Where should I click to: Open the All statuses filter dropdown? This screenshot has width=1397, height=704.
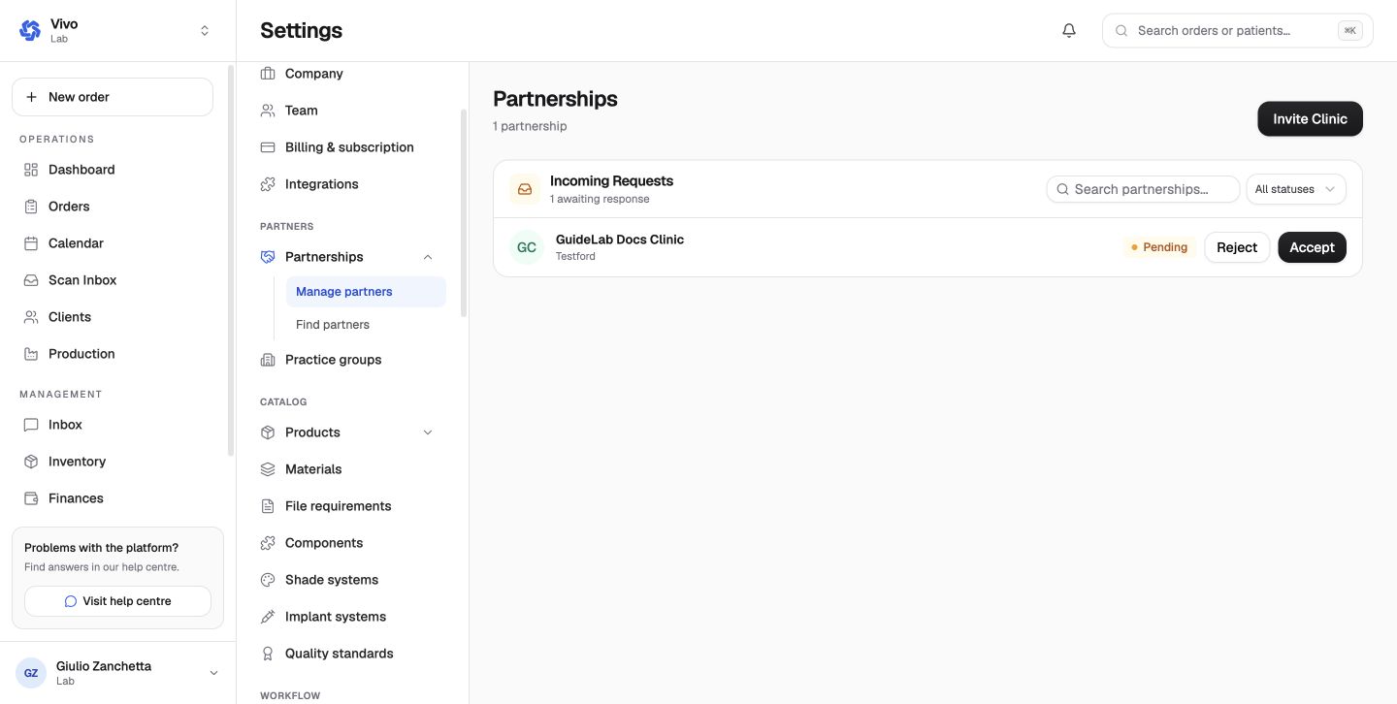coord(1296,189)
